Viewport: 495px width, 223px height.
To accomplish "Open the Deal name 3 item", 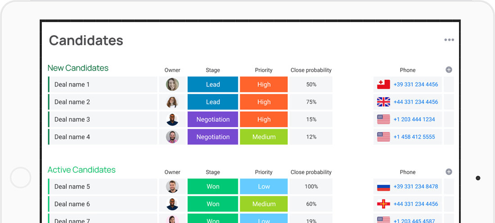I will 72,119.
